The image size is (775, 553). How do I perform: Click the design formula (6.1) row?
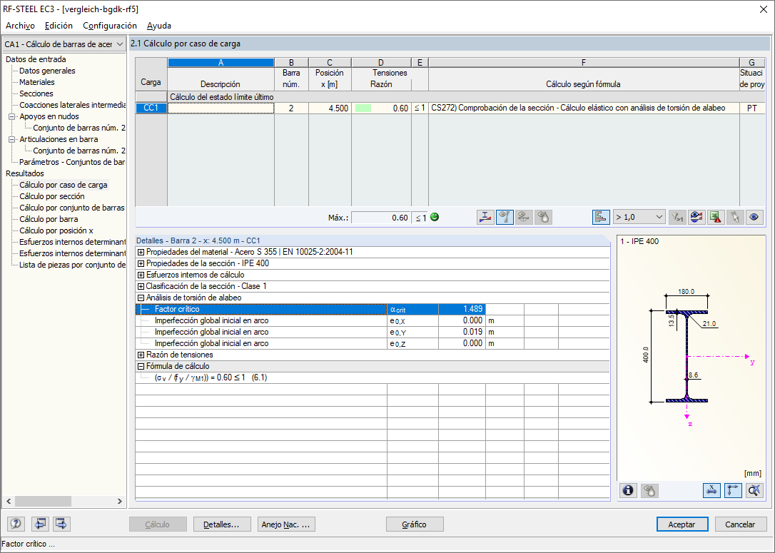[373, 377]
